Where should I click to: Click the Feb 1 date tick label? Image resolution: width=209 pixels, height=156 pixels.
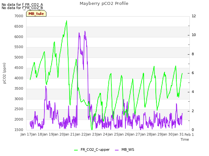pyautogui.click(x=189, y=134)
